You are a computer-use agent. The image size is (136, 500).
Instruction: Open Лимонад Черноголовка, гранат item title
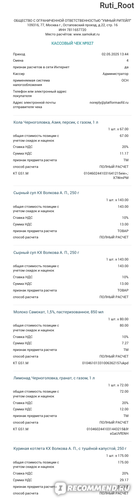tap(54, 378)
